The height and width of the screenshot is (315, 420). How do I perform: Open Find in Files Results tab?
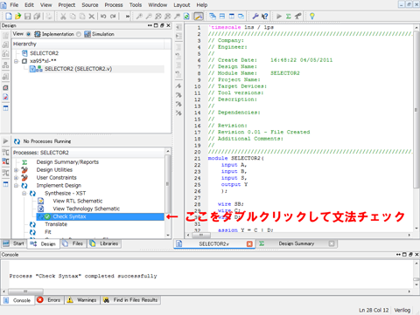[130, 300]
